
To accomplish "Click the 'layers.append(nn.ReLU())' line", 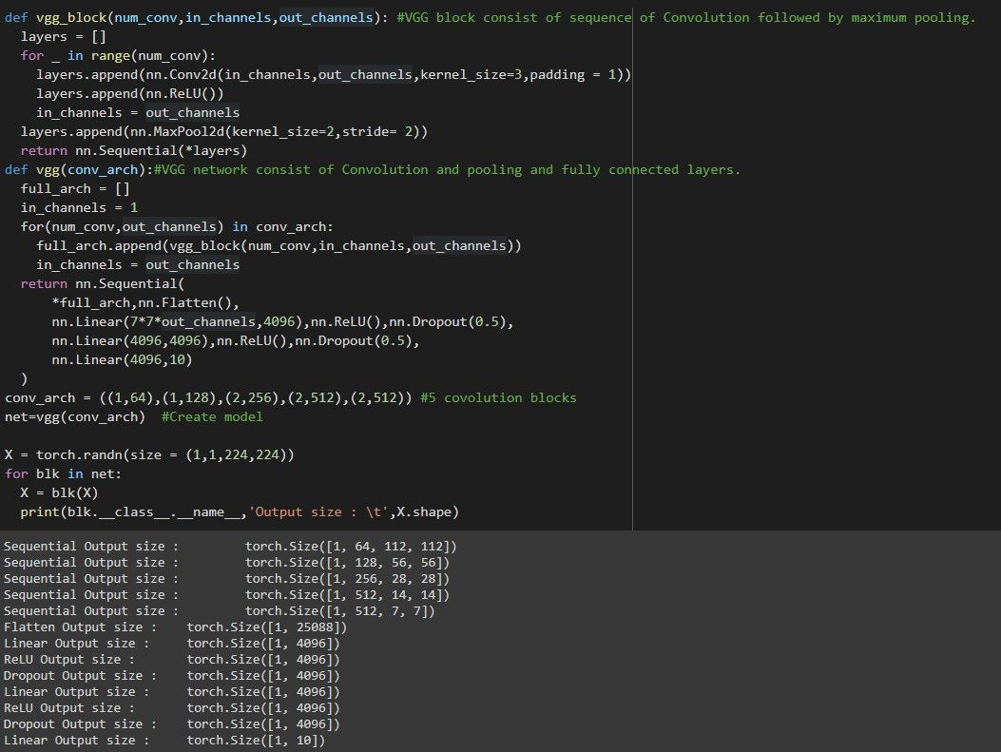I will (129, 94).
